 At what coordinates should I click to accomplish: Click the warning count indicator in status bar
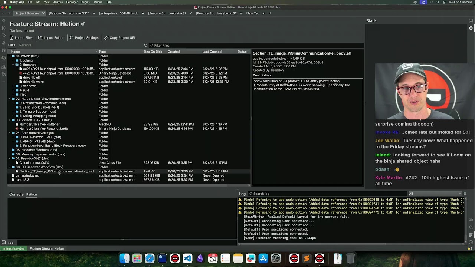[471, 248]
